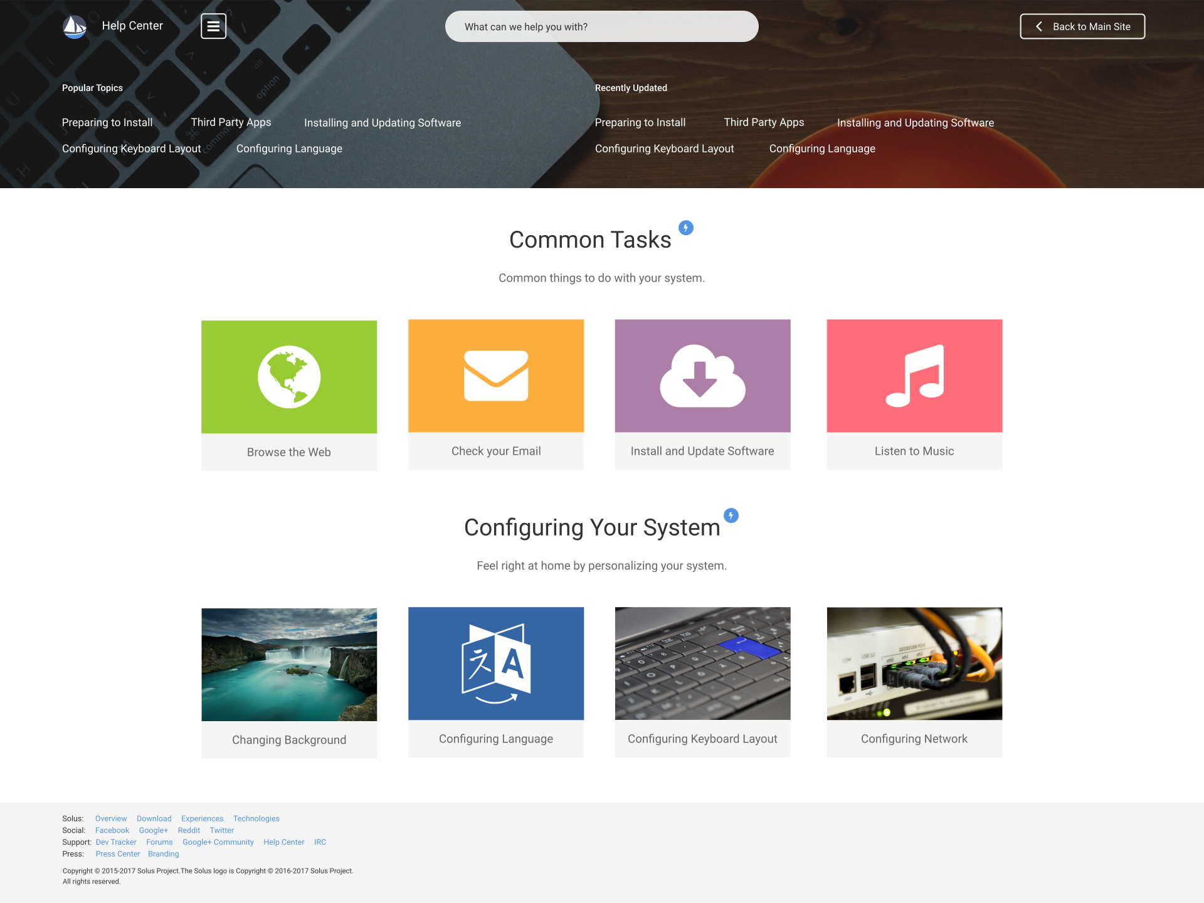Open Configuring Keyboard Layout under Recently Updated
Image resolution: width=1204 pixels, height=903 pixels.
(x=665, y=149)
